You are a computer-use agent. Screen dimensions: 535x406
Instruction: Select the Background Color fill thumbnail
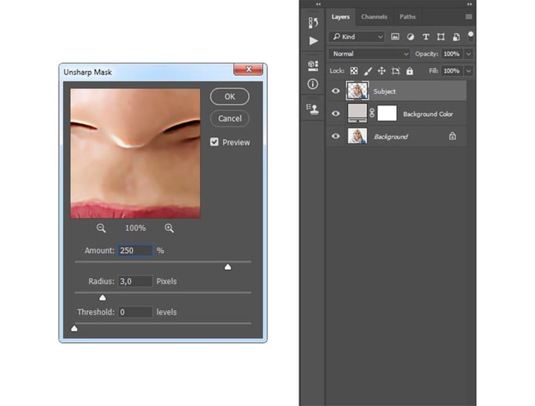pyautogui.click(x=357, y=113)
